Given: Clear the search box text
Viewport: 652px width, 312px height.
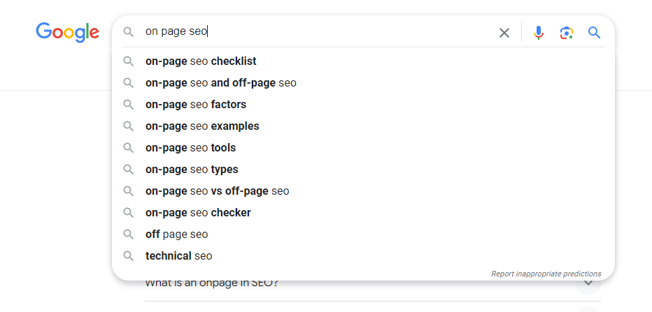Looking at the screenshot, I should click(504, 32).
